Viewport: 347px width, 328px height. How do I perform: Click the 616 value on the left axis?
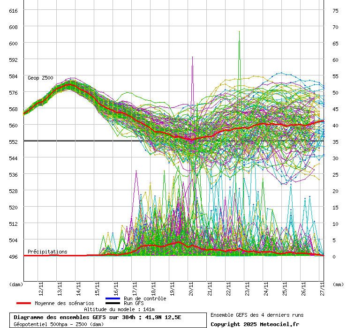point(13,10)
